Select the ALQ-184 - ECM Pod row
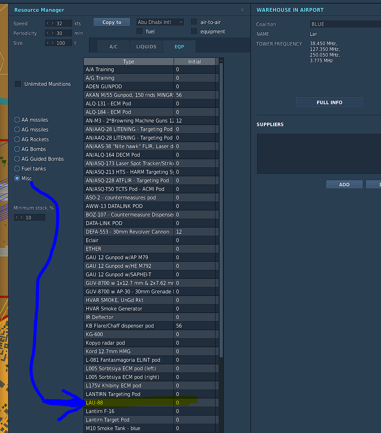 (x=151, y=112)
